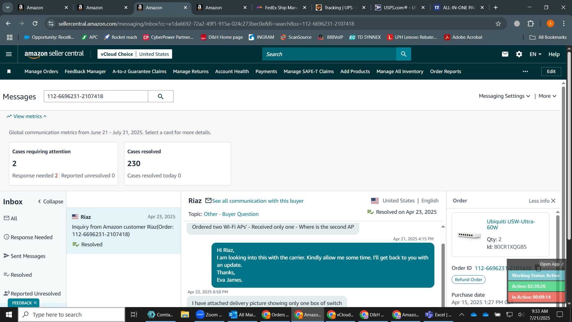Expand Messaging Settings dropdown
Screen dimensions: 572x322
pos(504,96)
